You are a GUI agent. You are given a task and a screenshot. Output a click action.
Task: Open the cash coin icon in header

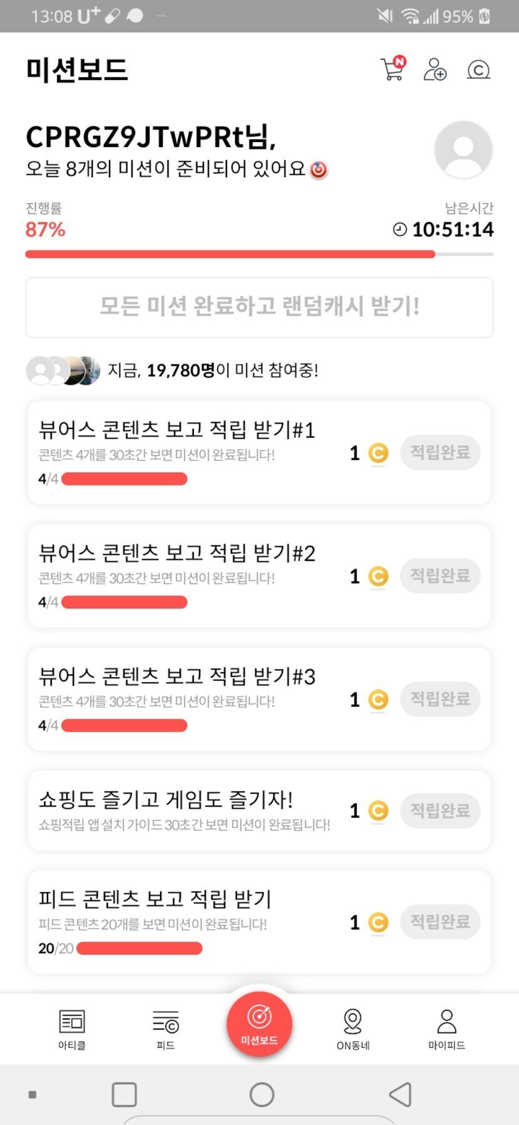coord(478,69)
